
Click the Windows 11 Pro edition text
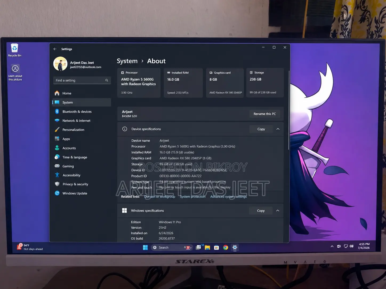(x=170, y=222)
